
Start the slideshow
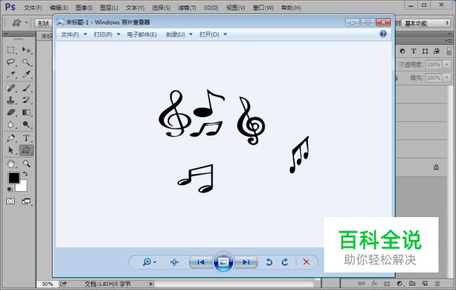click(x=223, y=262)
